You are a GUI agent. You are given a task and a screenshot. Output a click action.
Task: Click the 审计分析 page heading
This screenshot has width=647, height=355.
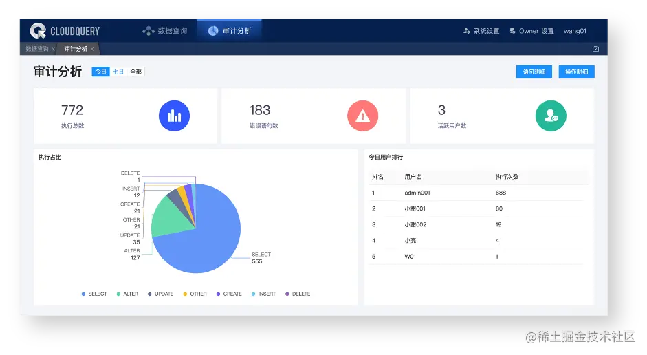click(x=57, y=72)
